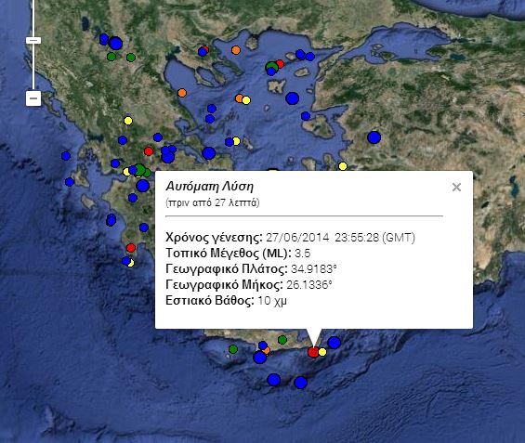The width and height of the screenshot is (525, 443).
Task: Select the large blue marker on Crete's south coast
Action: point(259,358)
